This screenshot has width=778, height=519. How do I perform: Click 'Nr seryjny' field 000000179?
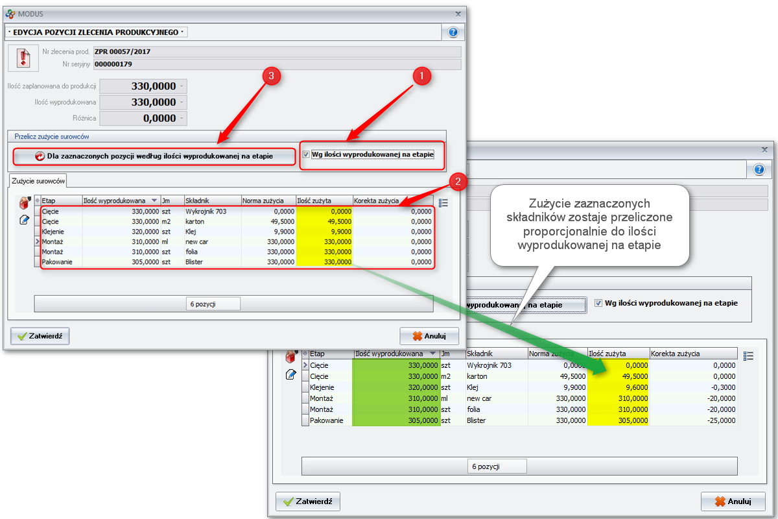tap(277, 64)
